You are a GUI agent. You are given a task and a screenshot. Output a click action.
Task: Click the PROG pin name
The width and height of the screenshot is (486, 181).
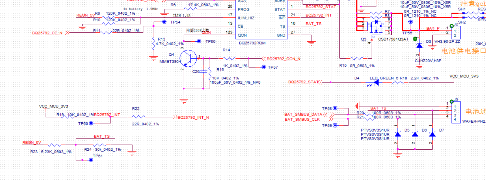244,10
